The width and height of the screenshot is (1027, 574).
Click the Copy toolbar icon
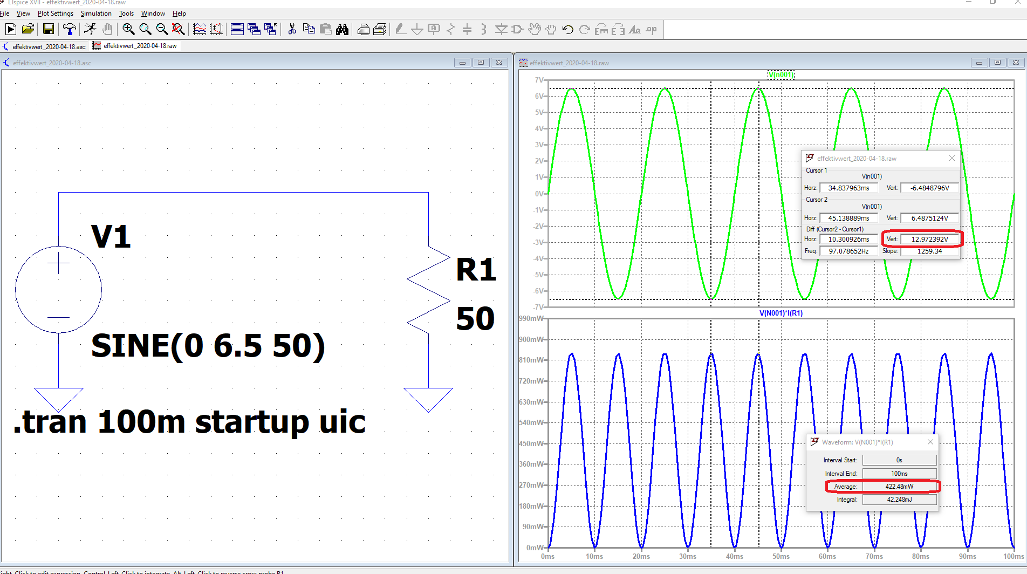309,29
